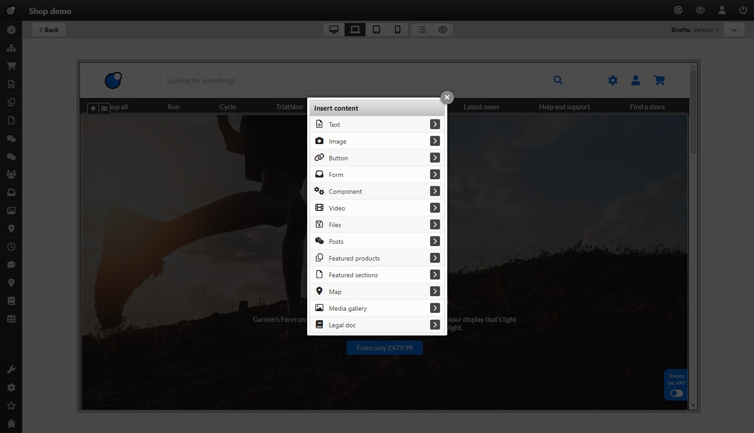754x433 pixels.
Task: Open the wrench tools icon in sidebar
Action: point(11,369)
